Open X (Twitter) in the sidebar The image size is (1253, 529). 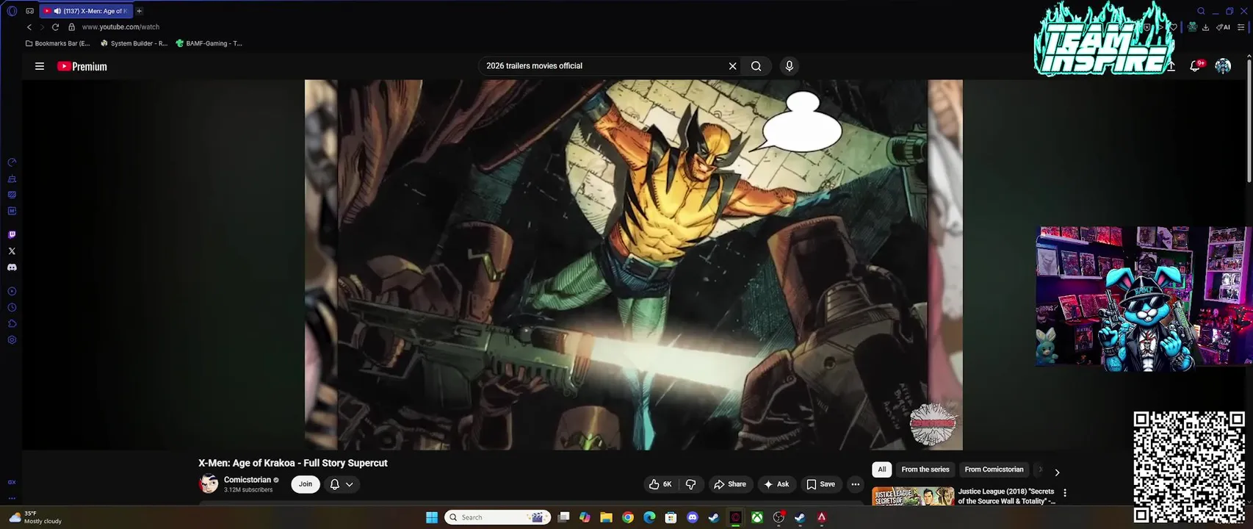[x=12, y=251]
